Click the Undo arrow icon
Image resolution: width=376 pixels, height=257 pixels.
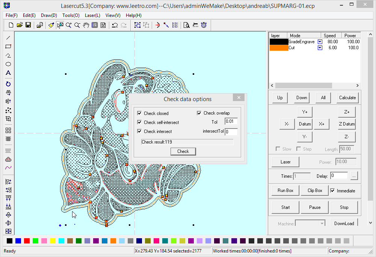[x=115, y=25]
